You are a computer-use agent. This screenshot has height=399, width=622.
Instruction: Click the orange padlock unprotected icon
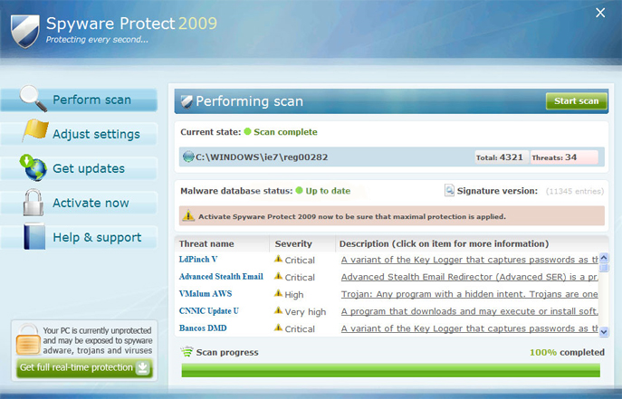click(28, 339)
